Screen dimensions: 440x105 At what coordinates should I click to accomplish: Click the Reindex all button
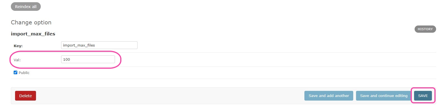click(26, 7)
